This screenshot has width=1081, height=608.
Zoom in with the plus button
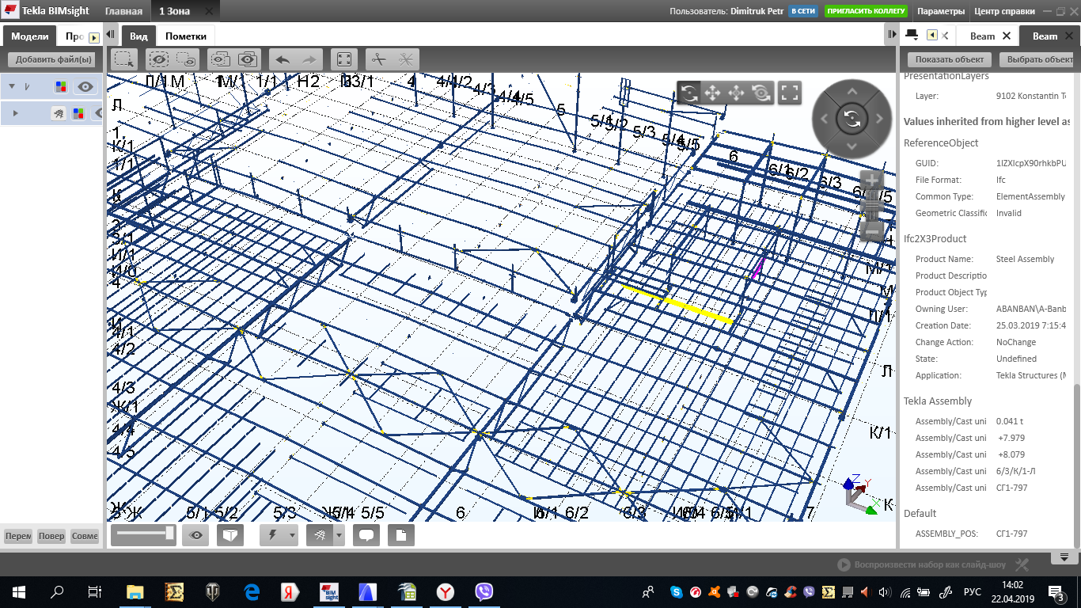pyautogui.click(x=871, y=180)
